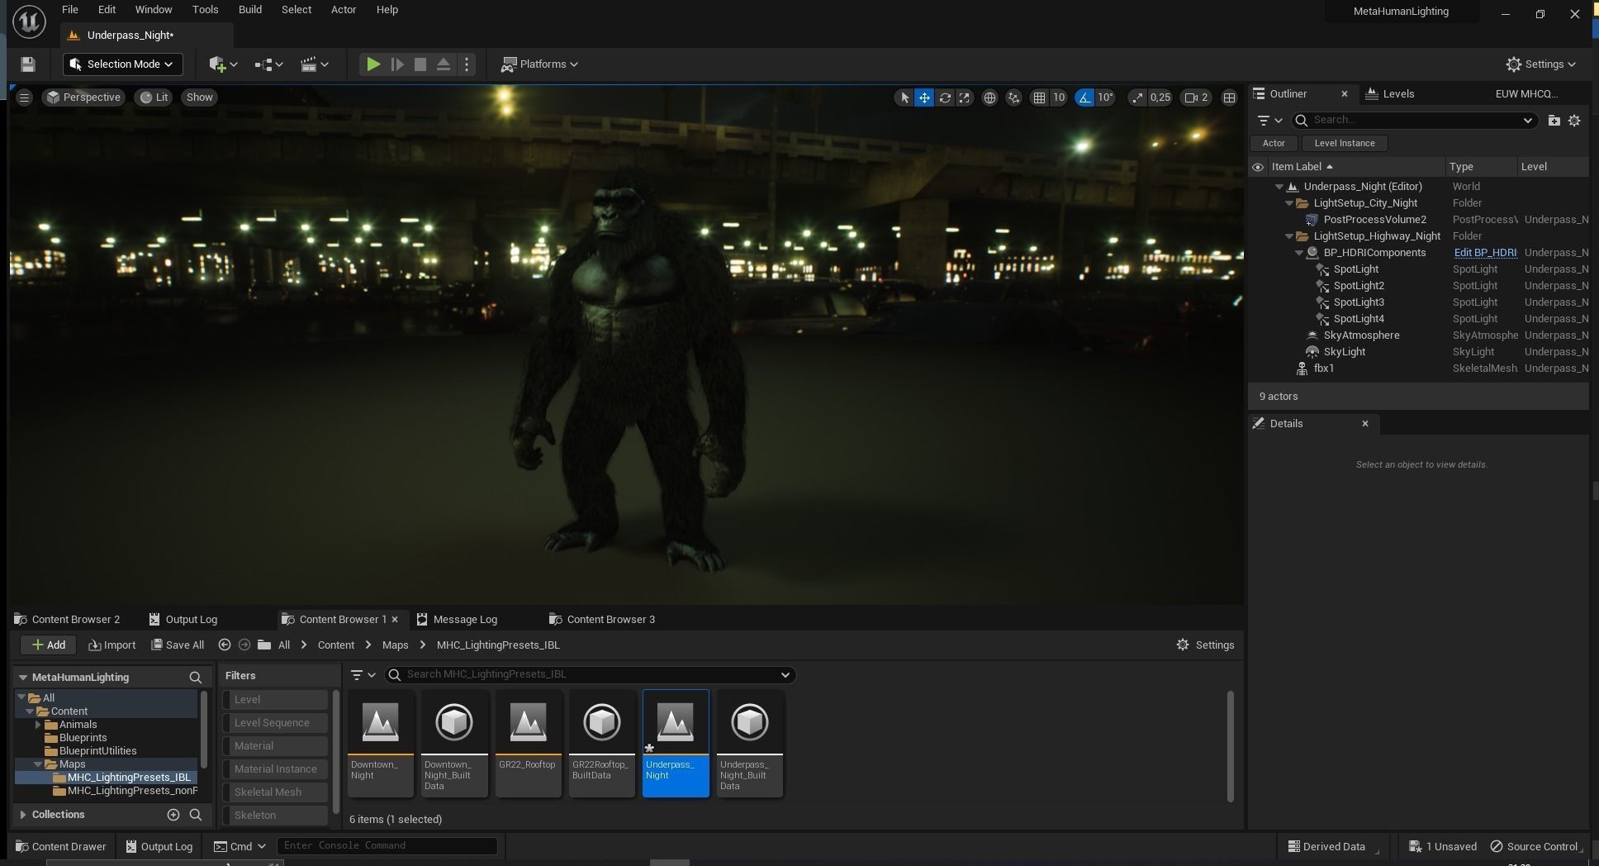Open the top-right editor Settings dropdown
1599x866 pixels.
click(1540, 64)
